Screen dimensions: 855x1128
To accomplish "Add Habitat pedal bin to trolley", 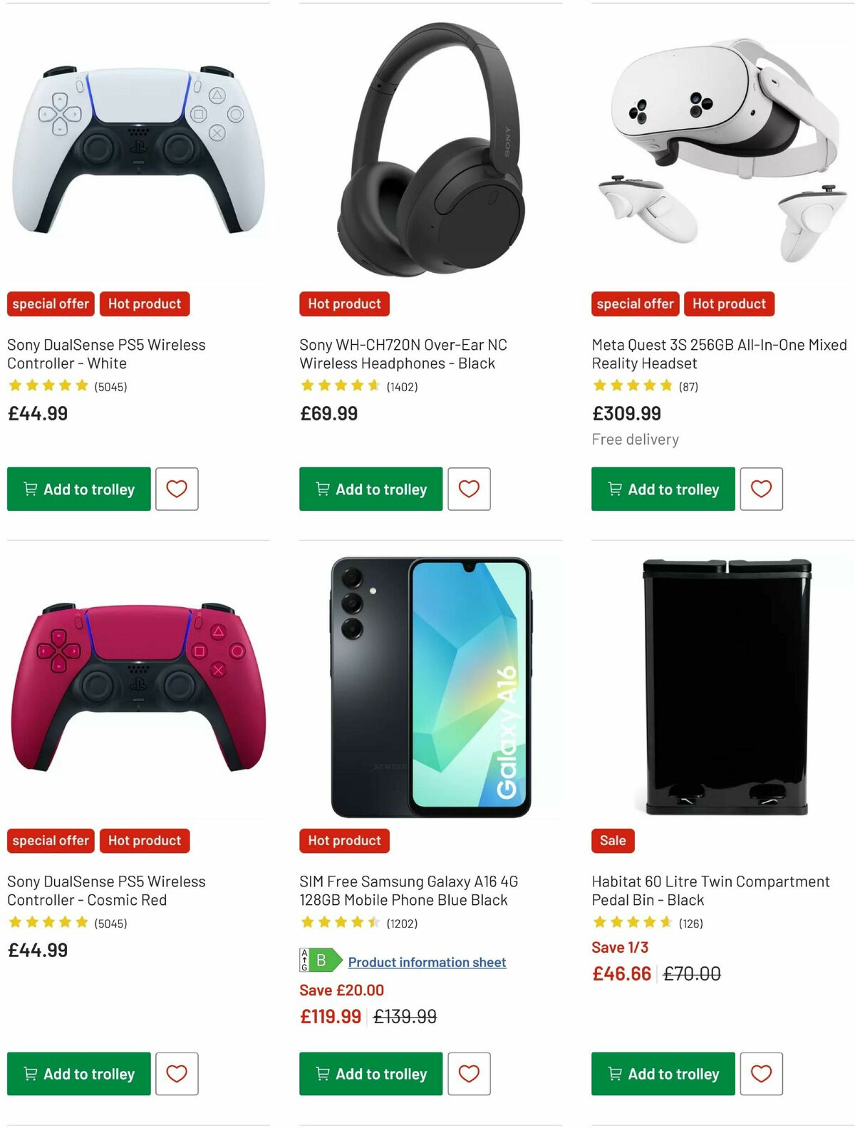I will pyautogui.click(x=662, y=1074).
